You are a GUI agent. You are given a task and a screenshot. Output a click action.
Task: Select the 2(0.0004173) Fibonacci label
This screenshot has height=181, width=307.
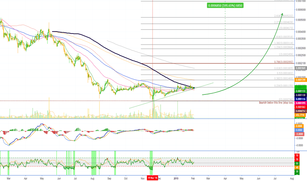pyautogui.click(x=286, y=28)
